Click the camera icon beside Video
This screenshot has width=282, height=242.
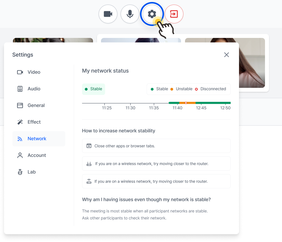pyautogui.click(x=20, y=72)
